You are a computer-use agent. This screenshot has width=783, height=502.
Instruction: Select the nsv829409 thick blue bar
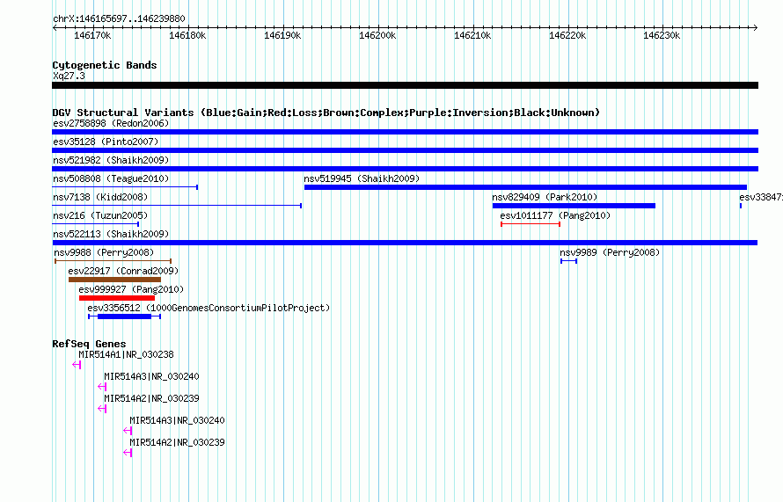click(x=574, y=206)
